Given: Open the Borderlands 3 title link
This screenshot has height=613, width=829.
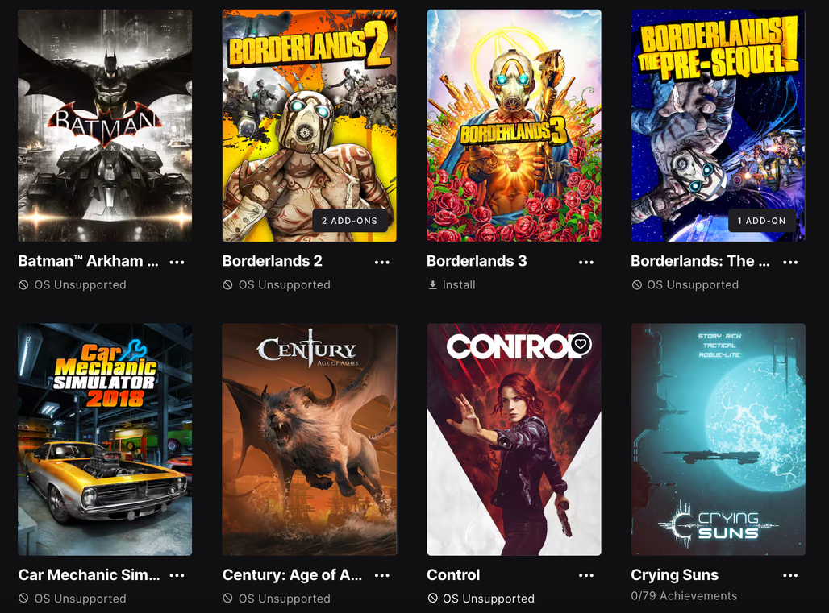Looking at the screenshot, I should (477, 261).
